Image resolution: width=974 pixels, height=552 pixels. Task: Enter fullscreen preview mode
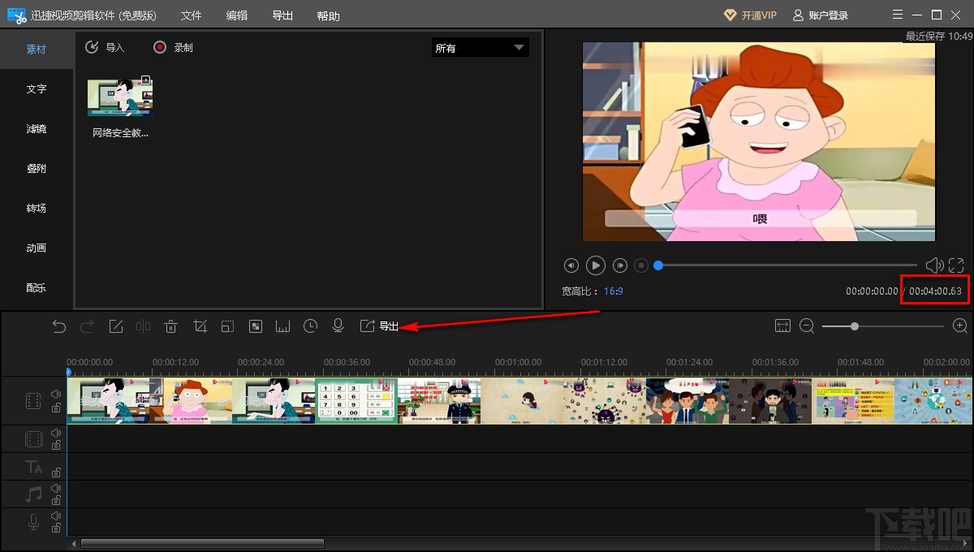[x=956, y=265]
